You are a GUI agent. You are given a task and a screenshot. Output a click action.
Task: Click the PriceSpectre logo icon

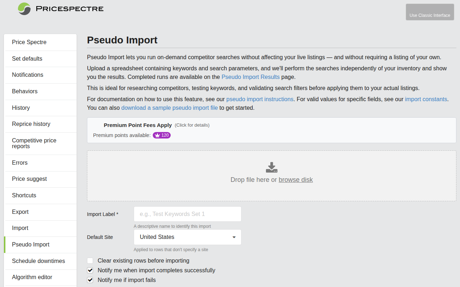point(24,9)
